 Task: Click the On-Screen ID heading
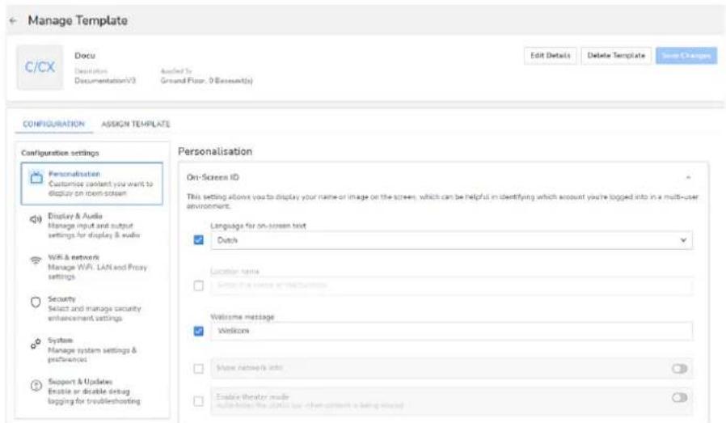tap(213, 177)
